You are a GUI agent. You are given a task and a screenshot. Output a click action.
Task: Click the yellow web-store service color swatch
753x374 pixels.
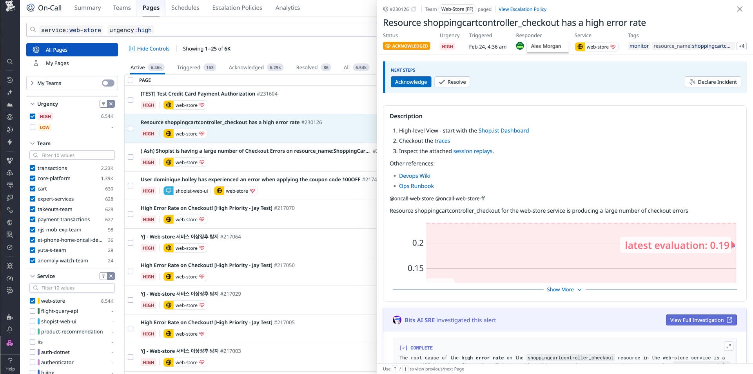[x=38, y=301]
